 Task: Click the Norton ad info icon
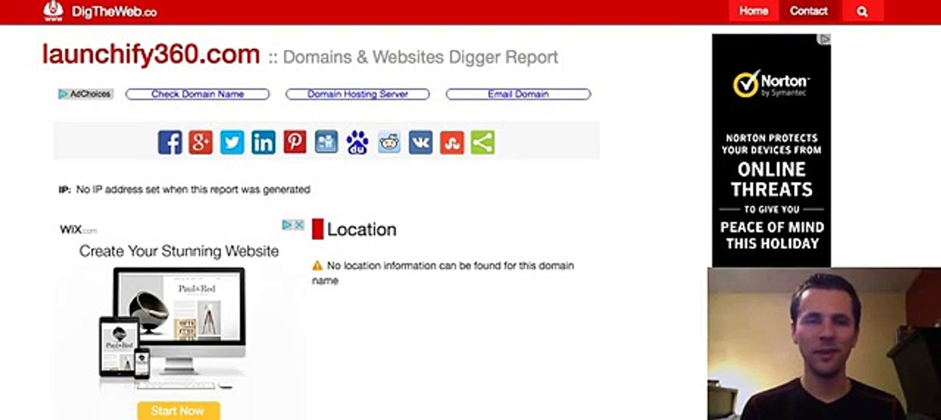coord(825,39)
